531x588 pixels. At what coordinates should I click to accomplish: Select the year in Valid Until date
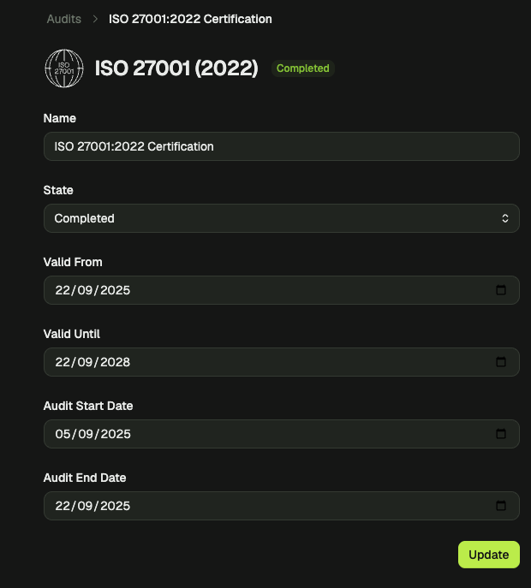[115, 362]
